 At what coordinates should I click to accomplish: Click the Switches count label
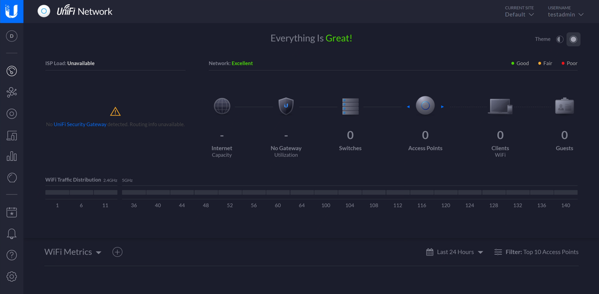coord(350,148)
